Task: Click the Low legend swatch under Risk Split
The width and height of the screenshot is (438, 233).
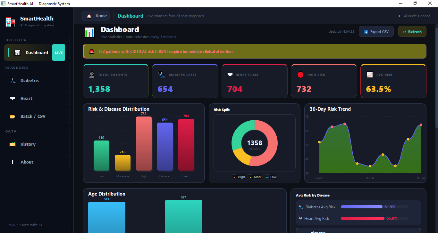Action: click(x=267, y=177)
